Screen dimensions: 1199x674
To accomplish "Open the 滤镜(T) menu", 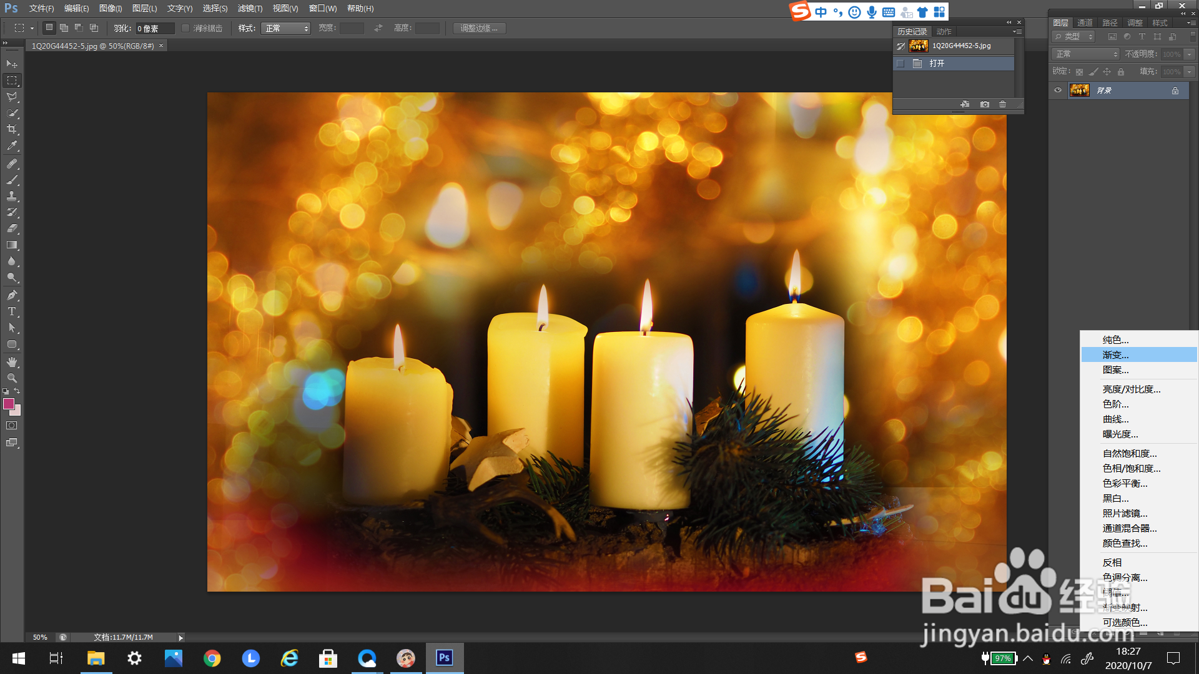I will click(x=250, y=8).
